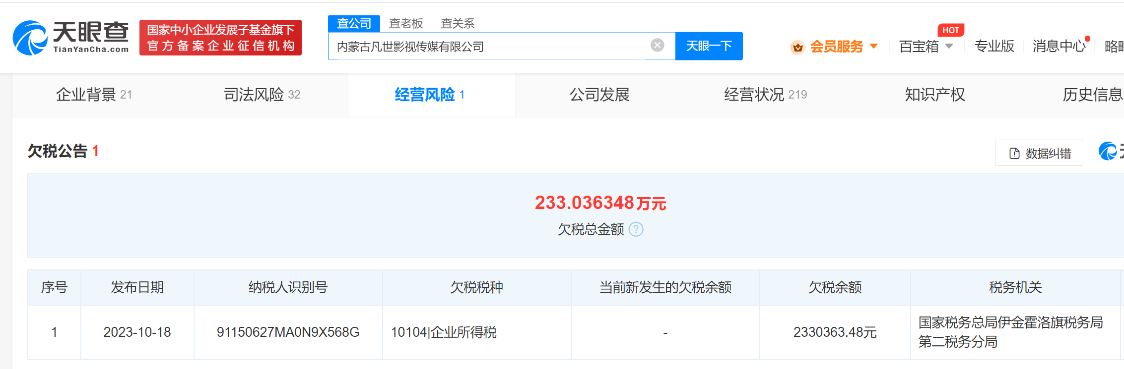Open the 公司发展 tab
This screenshot has height=369, width=1124.
coord(599,95)
